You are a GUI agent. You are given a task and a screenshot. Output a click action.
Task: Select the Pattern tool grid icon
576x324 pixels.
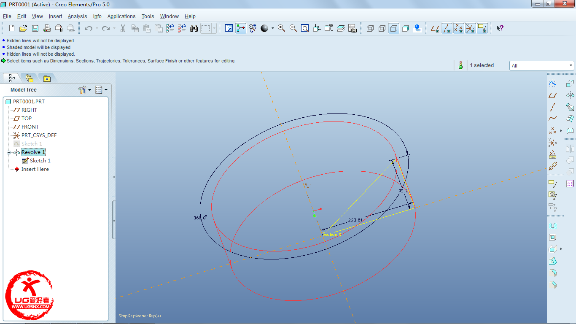click(x=570, y=184)
